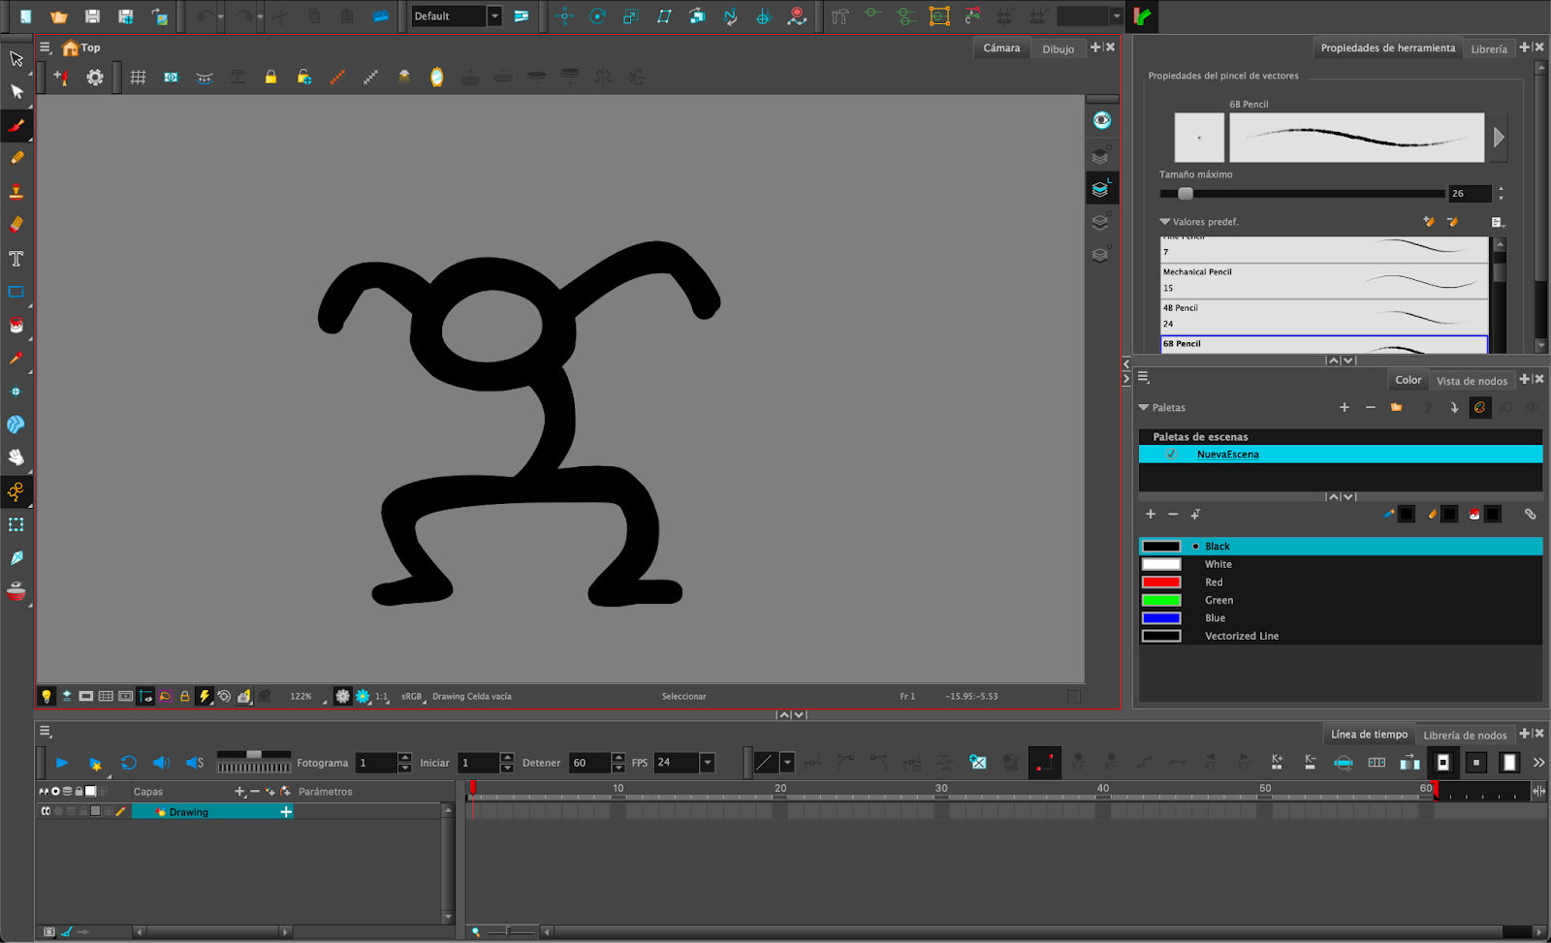
Task: Switch to the Dibujo tab
Action: coord(1058,48)
